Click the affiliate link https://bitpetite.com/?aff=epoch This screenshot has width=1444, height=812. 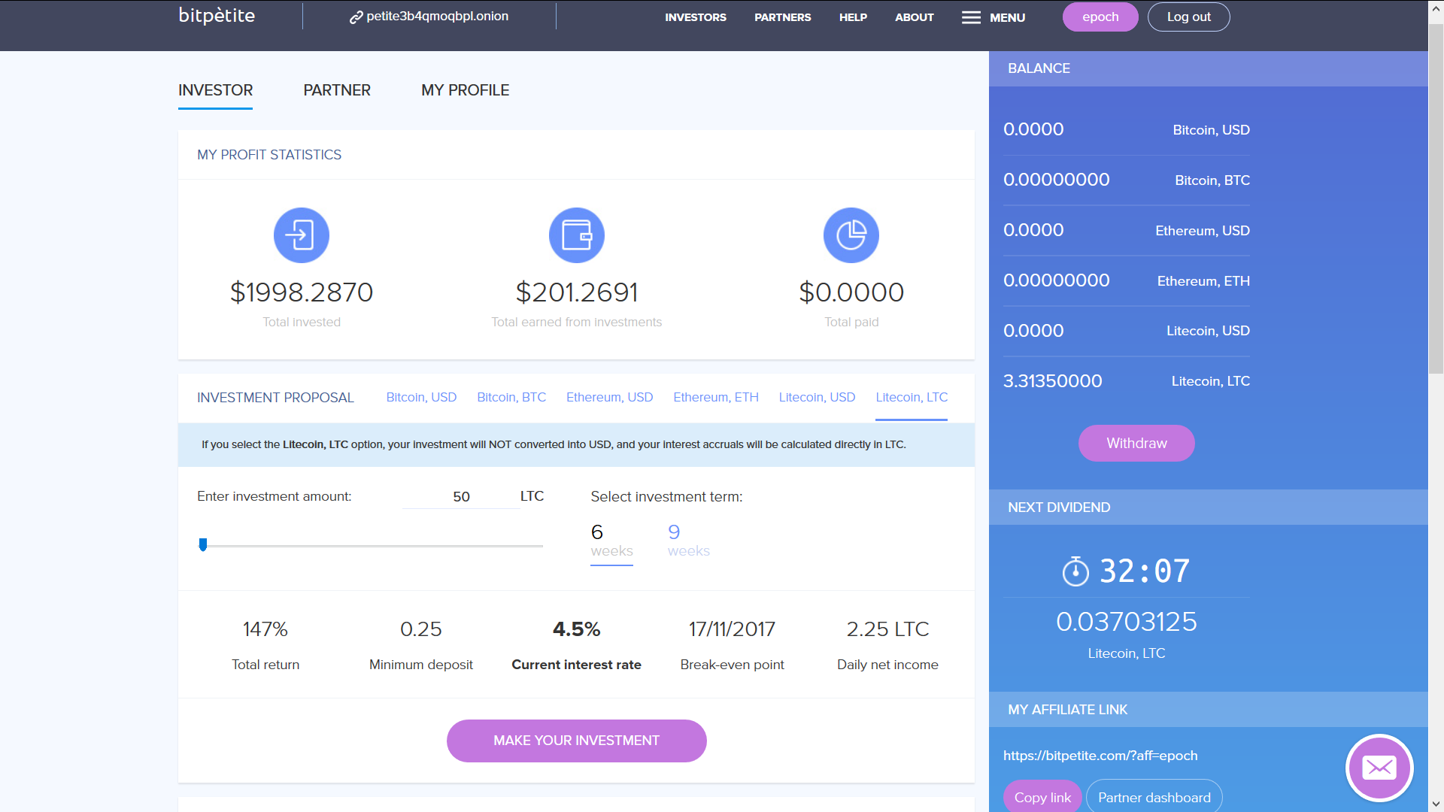(x=1100, y=756)
